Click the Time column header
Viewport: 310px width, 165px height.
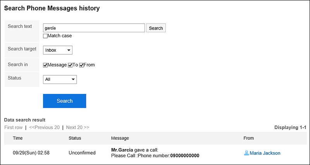tap(18, 138)
